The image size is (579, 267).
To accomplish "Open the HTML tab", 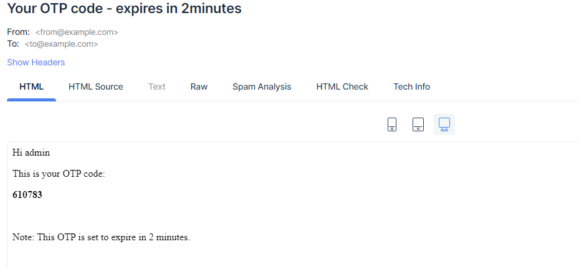I will click(x=32, y=87).
